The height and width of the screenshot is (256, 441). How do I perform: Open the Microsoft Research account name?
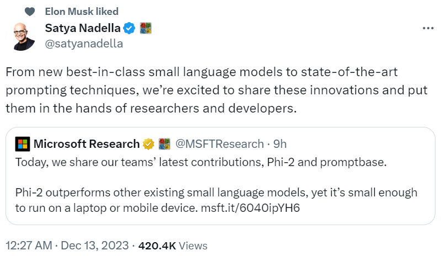[x=87, y=144]
